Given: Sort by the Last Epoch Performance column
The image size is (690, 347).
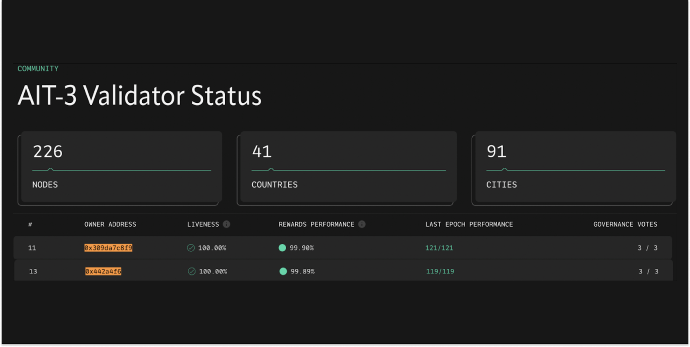Looking at the screenshot, I should [x=469, y=224].
